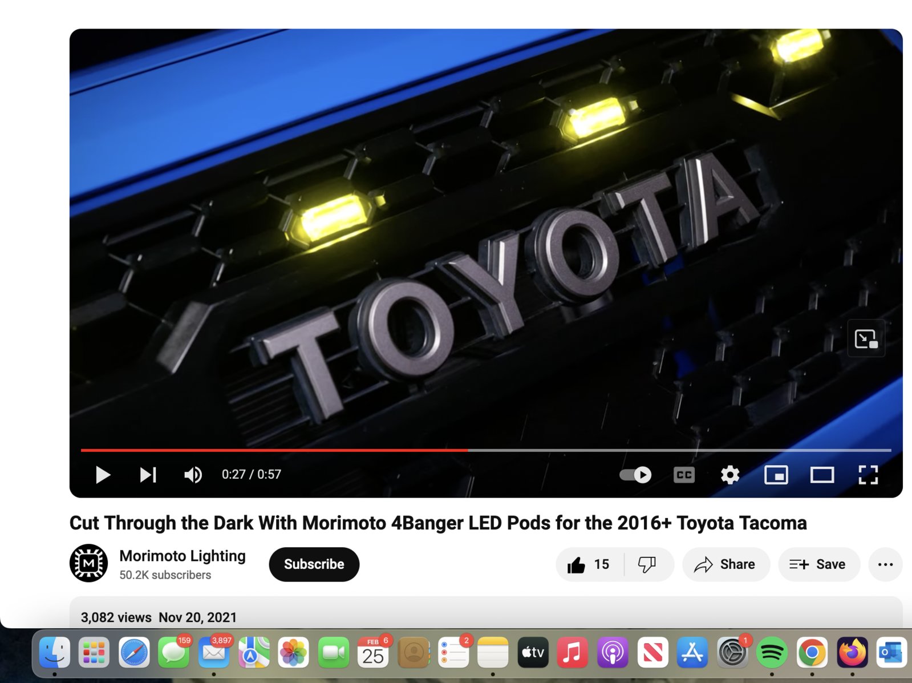This screenshot has height=683, width=912.
Task: Open Calendar showing Feb 25
Action: (x=373, y=652)
